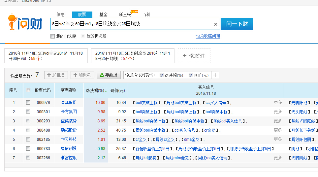Click the 10.00 change percentage value
This screenshot has width=318, height=177.
coord(100,103)
